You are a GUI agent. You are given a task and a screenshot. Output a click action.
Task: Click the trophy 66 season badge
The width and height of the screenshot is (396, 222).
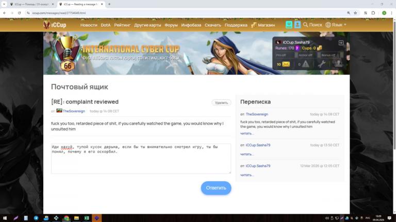68,53
